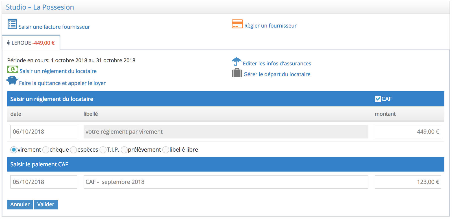Focus the 123,00 € CAF amount field
452x219 pixels.
[408, 182]
